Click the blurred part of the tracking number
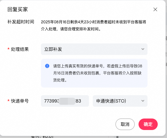167x138 pixels. click(x=67, y=101)
